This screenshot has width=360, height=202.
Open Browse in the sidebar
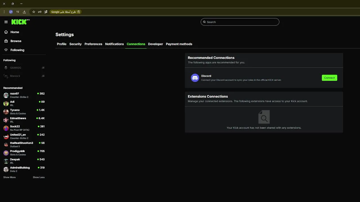click(16, 41)
